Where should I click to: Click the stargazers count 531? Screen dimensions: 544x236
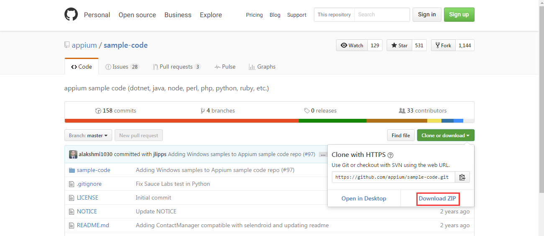point(419,45)
